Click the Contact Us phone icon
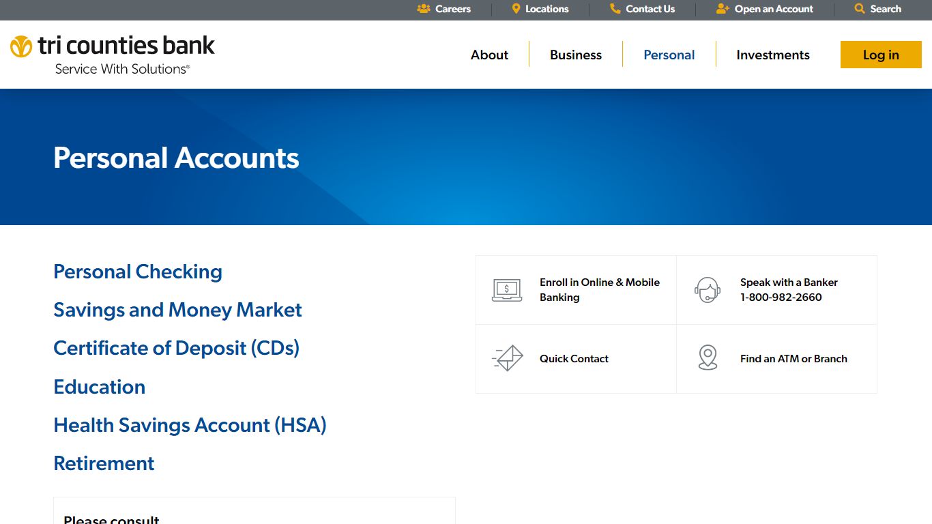 [x=615, y=9]
